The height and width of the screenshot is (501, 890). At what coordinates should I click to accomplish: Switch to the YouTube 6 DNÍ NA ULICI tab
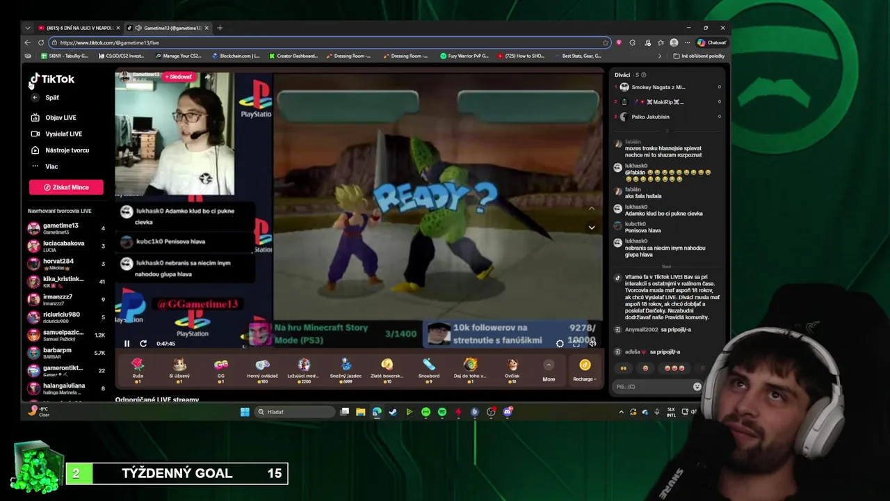(78, 28)
